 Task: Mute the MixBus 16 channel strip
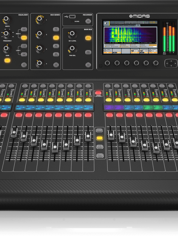click(88, 115)
